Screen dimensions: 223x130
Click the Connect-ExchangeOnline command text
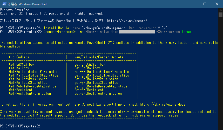click(64, 32)
